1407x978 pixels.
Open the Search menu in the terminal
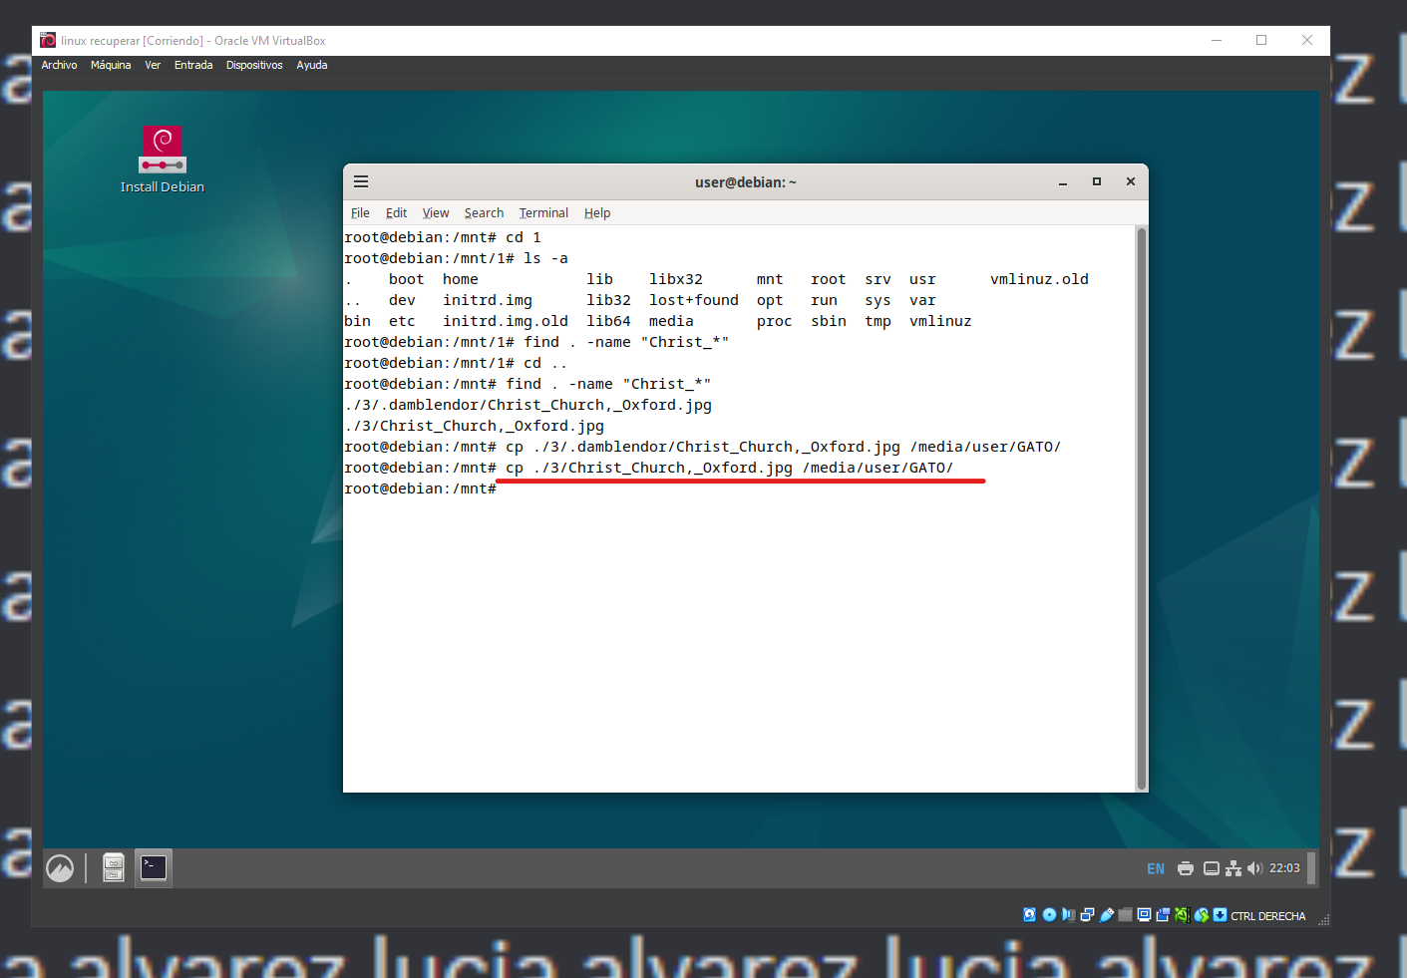(484, 212)
